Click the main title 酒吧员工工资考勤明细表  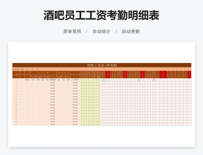[x=101, y=15]
